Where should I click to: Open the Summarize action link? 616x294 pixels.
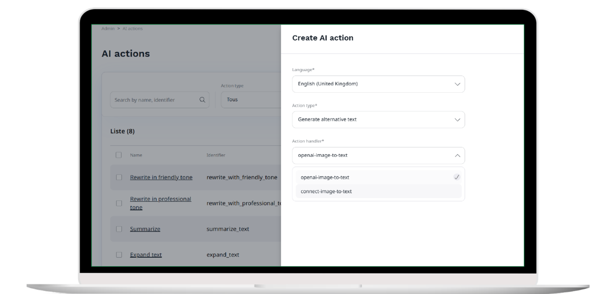click(x=145, y=229)
